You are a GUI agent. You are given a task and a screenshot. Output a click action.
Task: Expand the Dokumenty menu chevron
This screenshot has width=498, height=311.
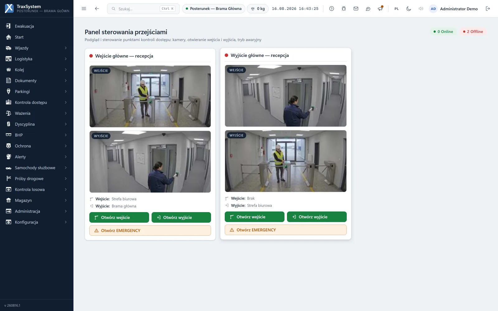[66, 81]
